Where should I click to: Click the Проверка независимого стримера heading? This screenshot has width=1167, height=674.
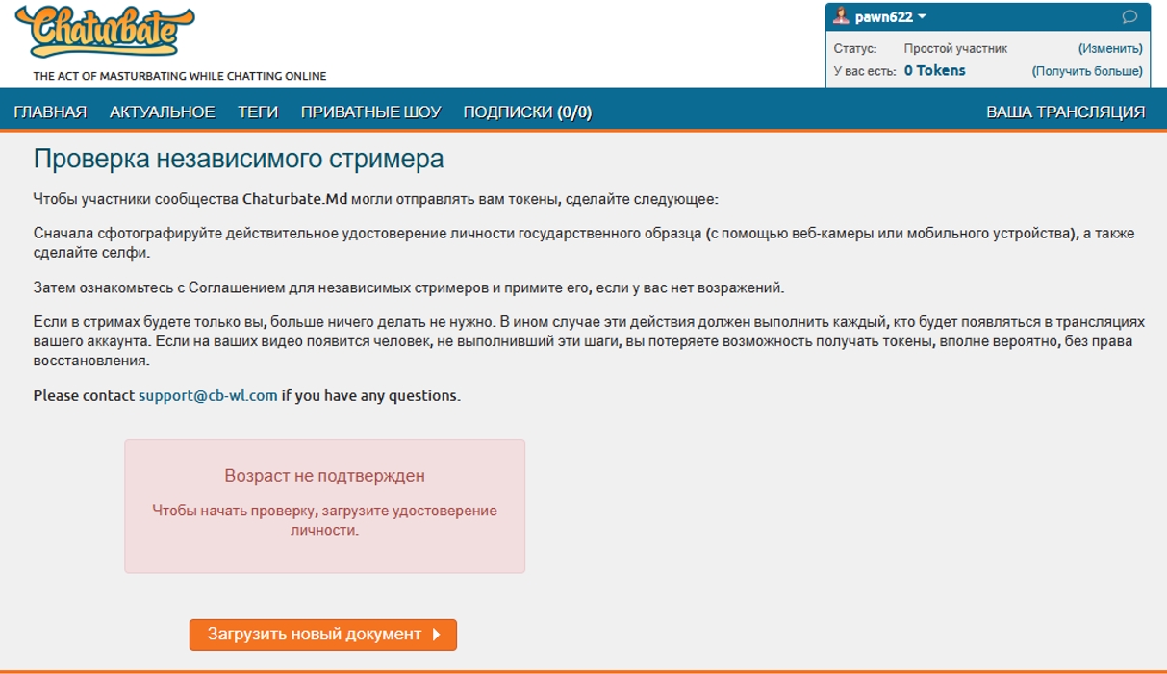pos(239,159)
